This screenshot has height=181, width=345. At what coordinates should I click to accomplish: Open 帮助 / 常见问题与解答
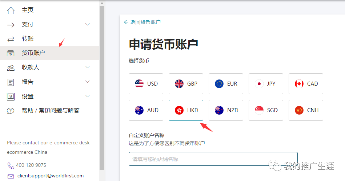(x=51, y=111)
